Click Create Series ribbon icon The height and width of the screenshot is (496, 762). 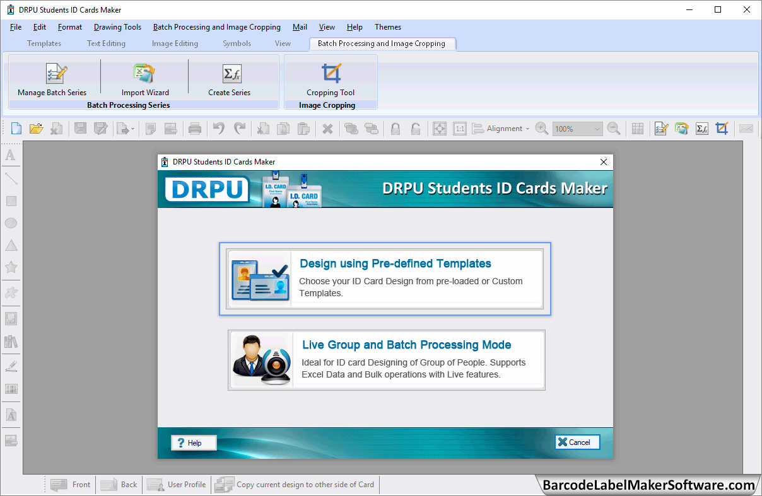point(230,79)
